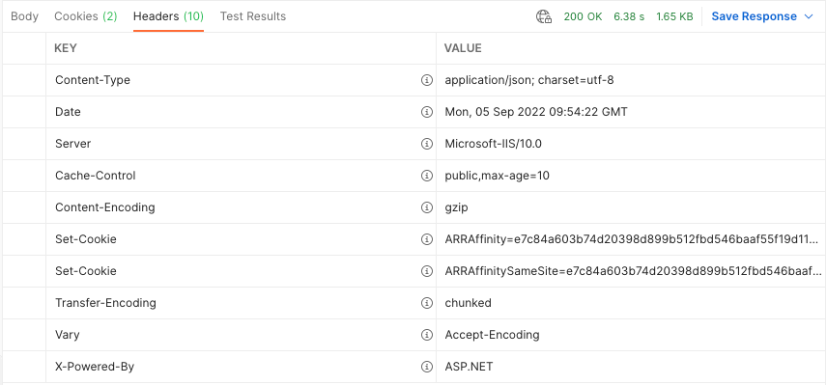Click the info icon beside Content-Type
The width and height of the screenshot is (827, 385).
pos(427,81)
